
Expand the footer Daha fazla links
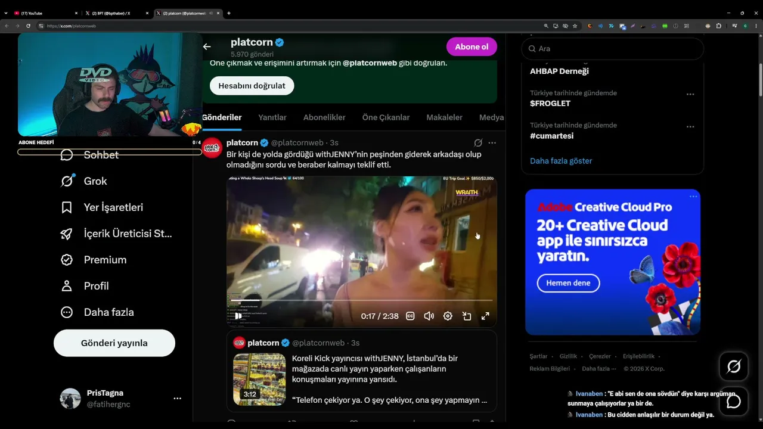pos(599,369)
